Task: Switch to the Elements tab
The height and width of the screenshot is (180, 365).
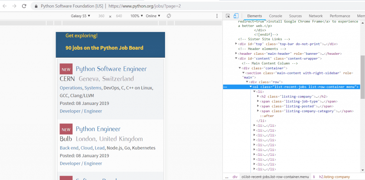Action: (255, 16)
